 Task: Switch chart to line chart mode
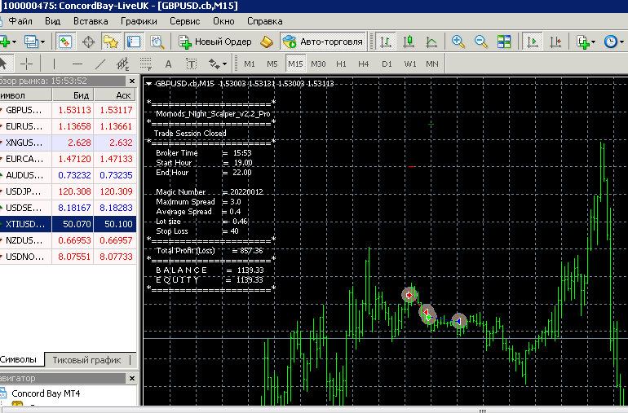coord(431,42)
